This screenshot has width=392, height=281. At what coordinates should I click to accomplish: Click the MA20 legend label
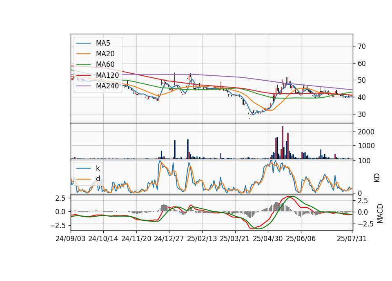[105, 54]
